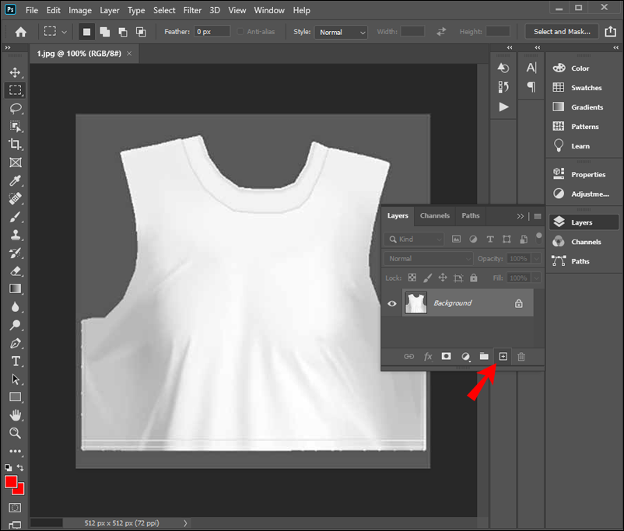
Task: Toggle lock transparent pixels
Action: tap(412, 278)
